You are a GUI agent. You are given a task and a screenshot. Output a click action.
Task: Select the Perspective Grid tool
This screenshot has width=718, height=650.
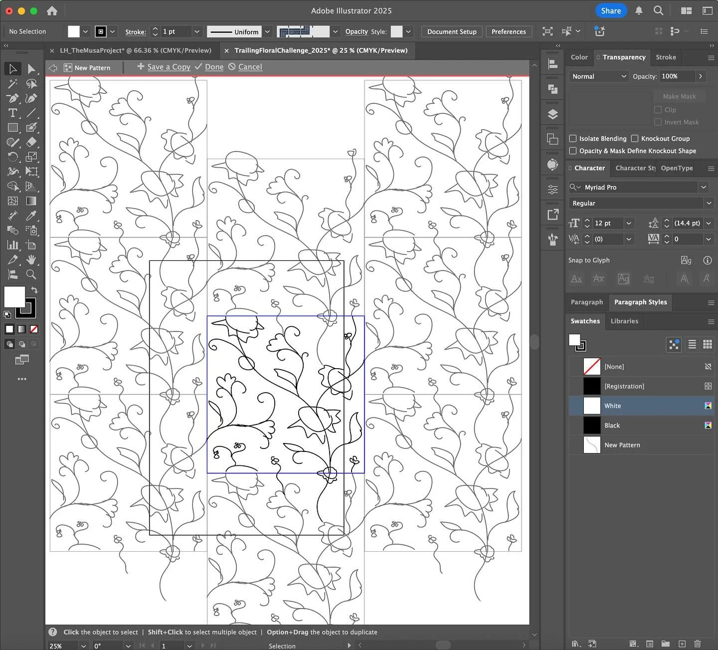(31, 186)
